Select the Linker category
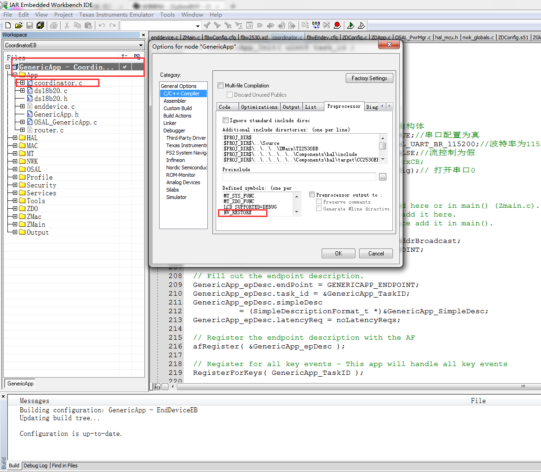The width and height of the screenshot is (541, 472). pos(170,123)
